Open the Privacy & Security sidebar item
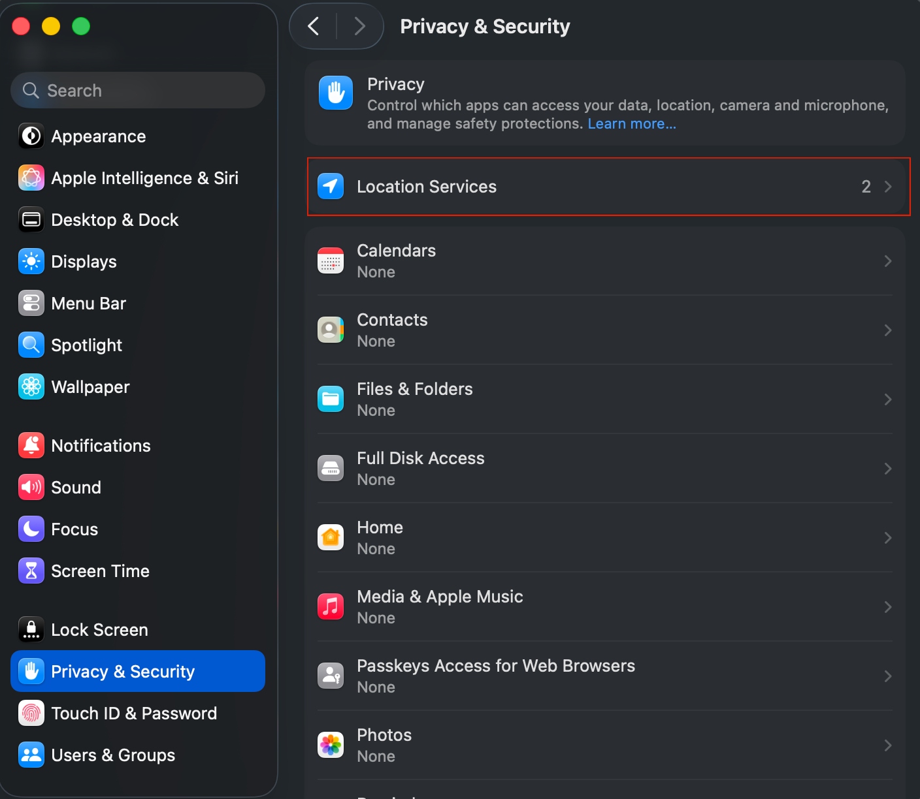Viewport: 920px width, 799px height. pos(138,671)
